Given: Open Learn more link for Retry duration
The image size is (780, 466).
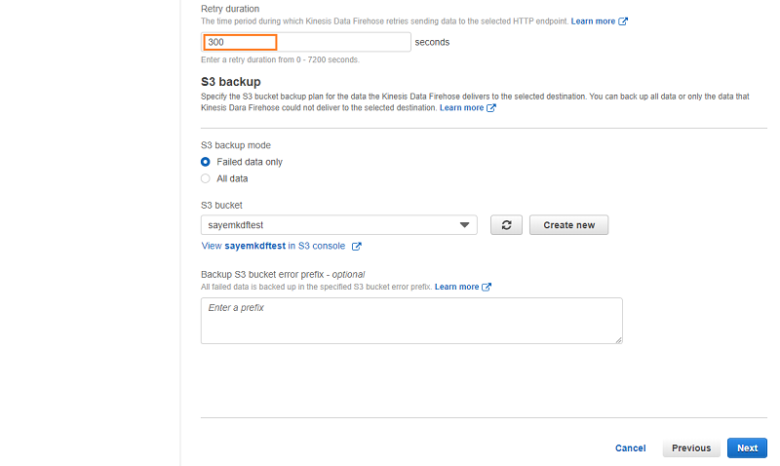Looking at the screenshot, I should click(593, 21).
